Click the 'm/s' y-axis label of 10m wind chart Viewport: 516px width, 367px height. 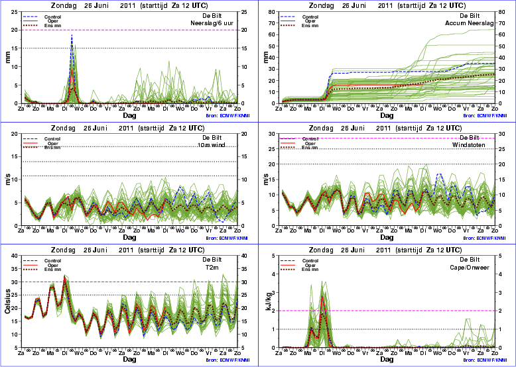pyautogui.click(x=7, y=180)
